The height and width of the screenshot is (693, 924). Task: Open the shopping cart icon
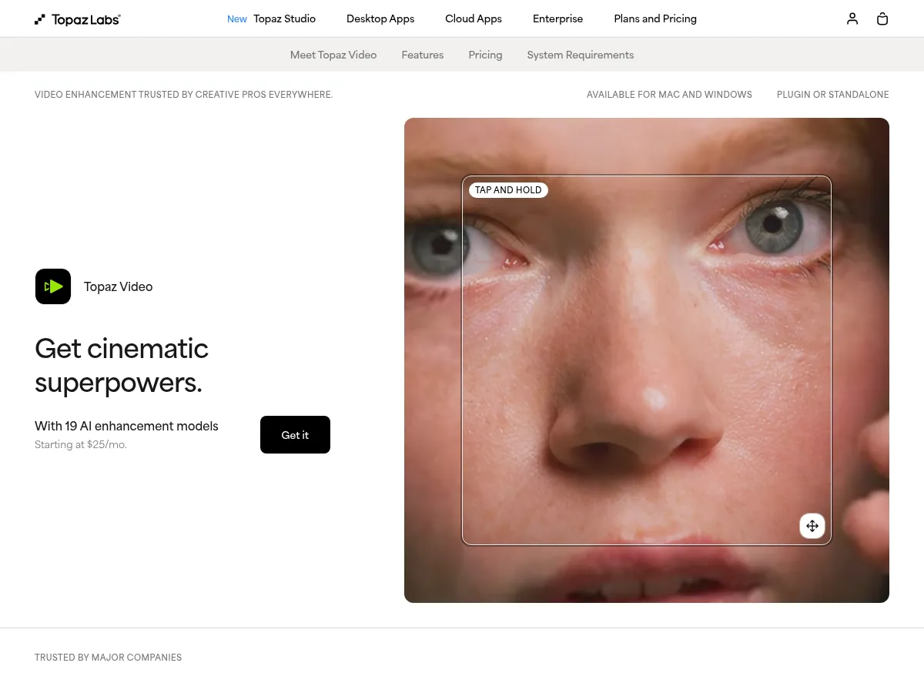tap(882, 18)
